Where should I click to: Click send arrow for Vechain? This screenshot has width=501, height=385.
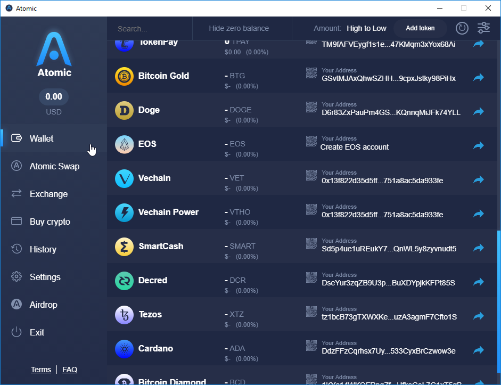(x=478, y=179)
